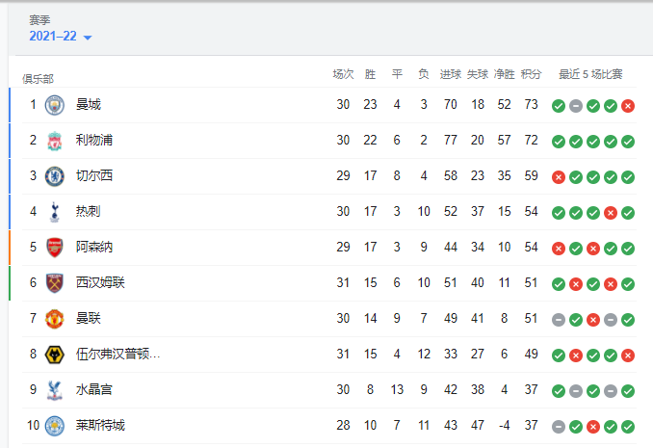Click the West Ham (西汉姆联) crest
The width and height of the screenshot is (653, 448).
coord(55,282)
